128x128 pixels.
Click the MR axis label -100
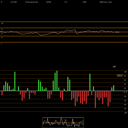(x=125, y=113)
